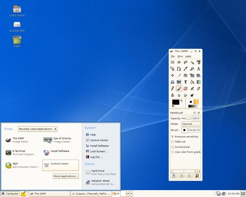Select the Select by Color tool
Image resolution: width=246 pixels, height=197 pixels.
tap(198, 62)
